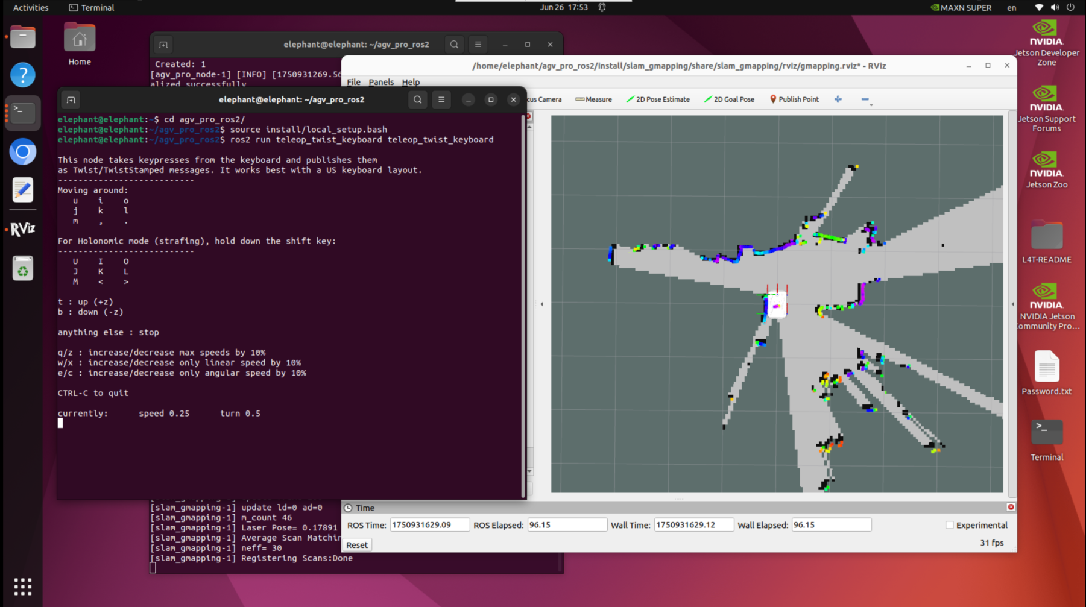
Task: Launch Chromium browser from the dock
Action: click(23, 151)
